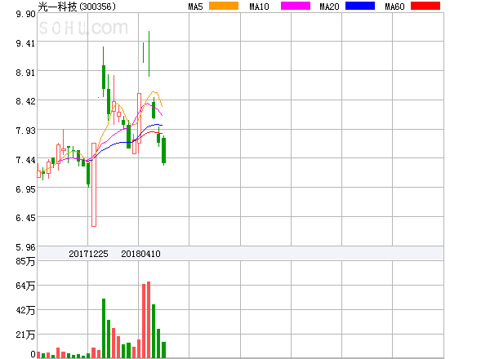Click the 5.96 price axis label
Viewport: 490px width, 359px height.
[25, 247]
